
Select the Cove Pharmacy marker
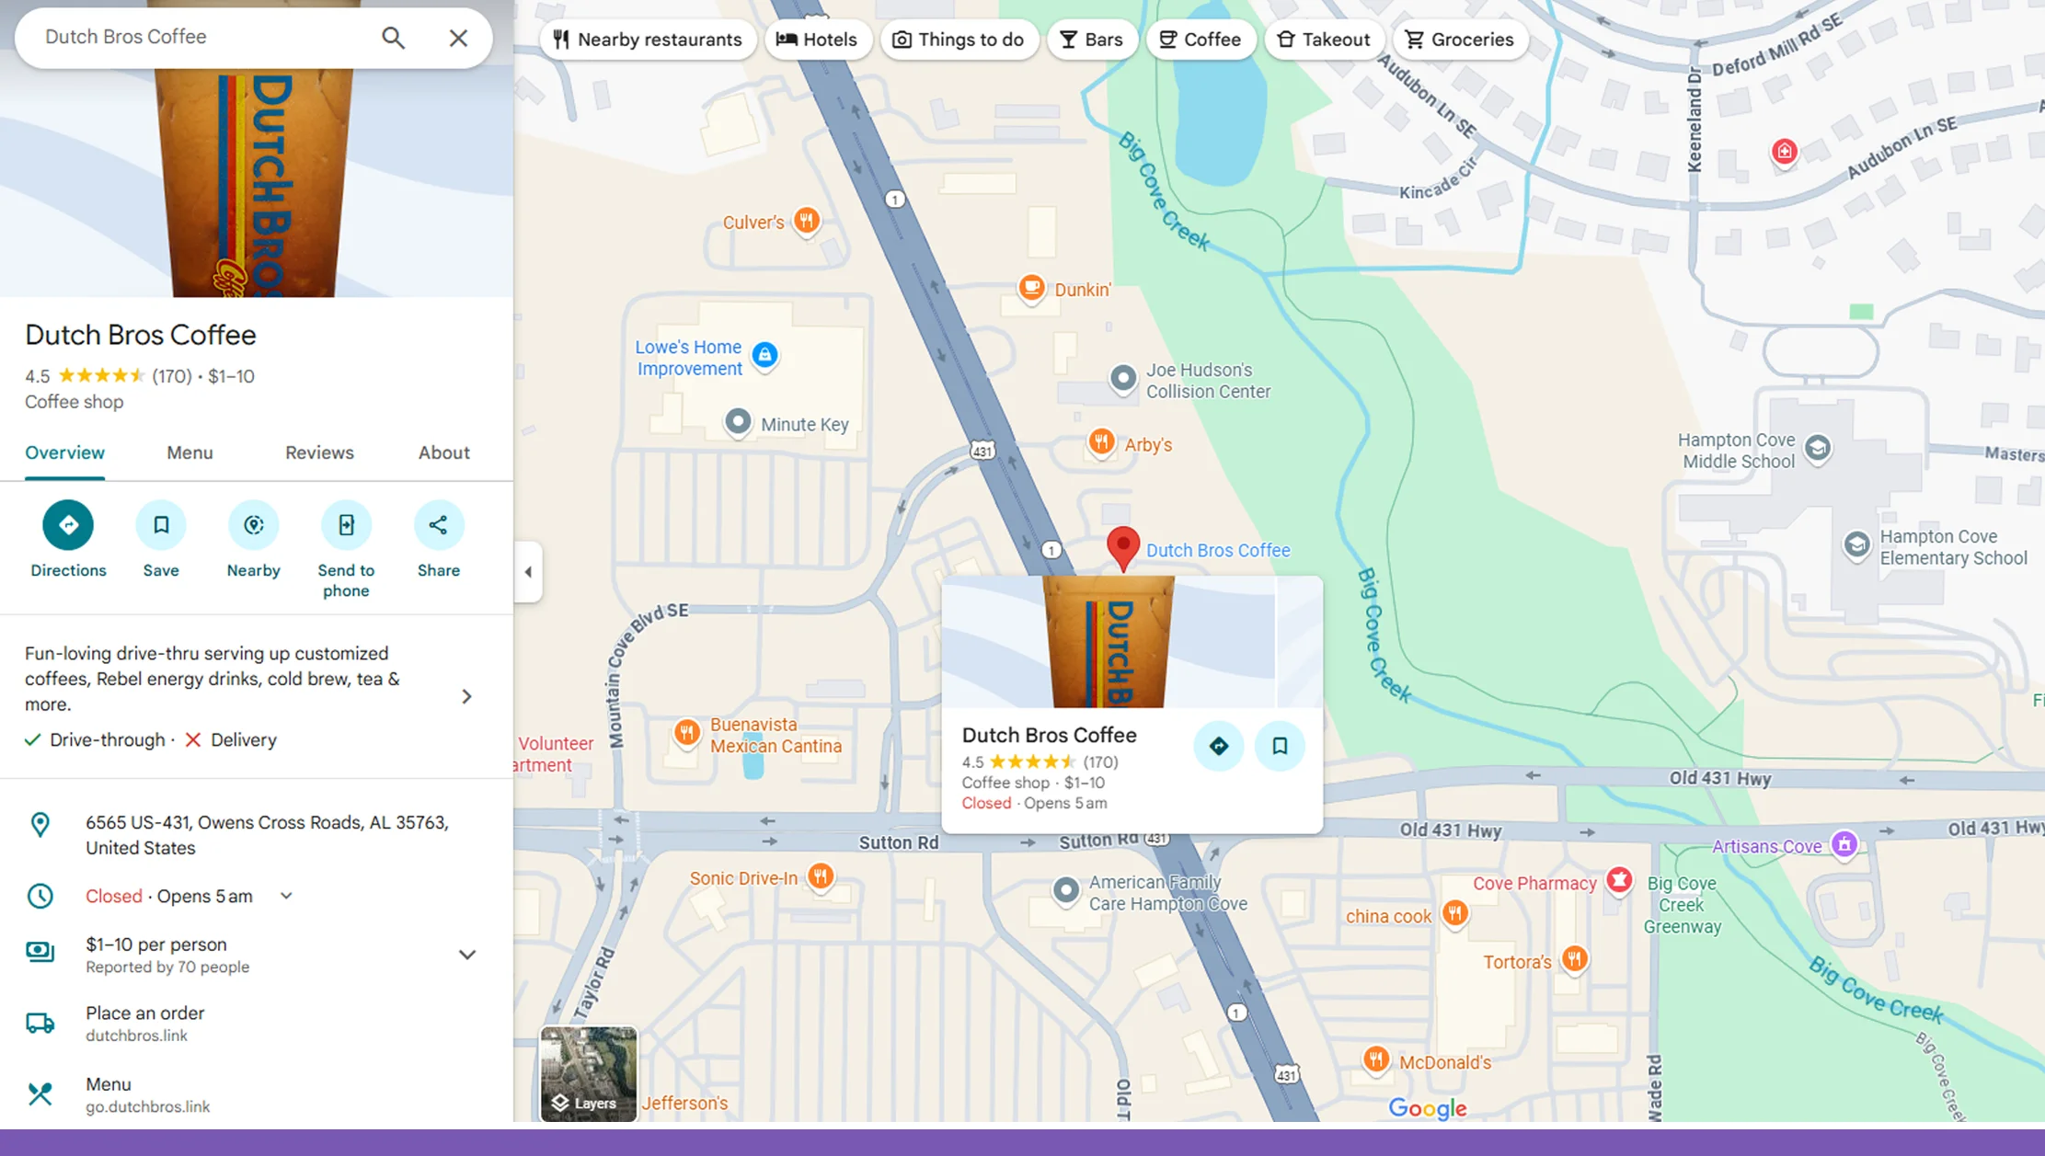tap(1619, 881)
